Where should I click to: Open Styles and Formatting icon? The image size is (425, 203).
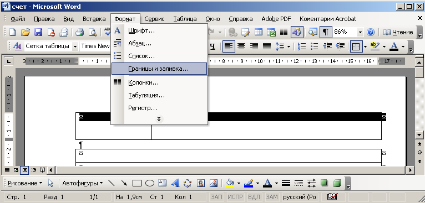(x=17, y=46)
